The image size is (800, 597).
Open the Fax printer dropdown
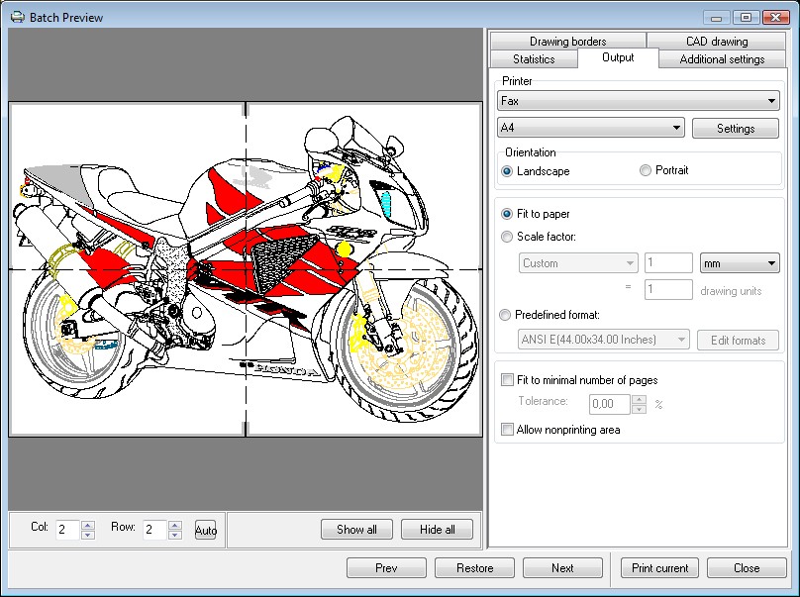click(771, 101)
